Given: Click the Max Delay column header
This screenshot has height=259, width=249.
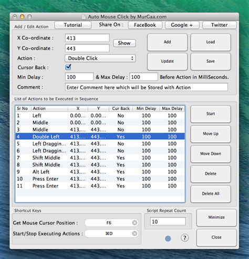Looking at the screenshot, I should 172,109.
